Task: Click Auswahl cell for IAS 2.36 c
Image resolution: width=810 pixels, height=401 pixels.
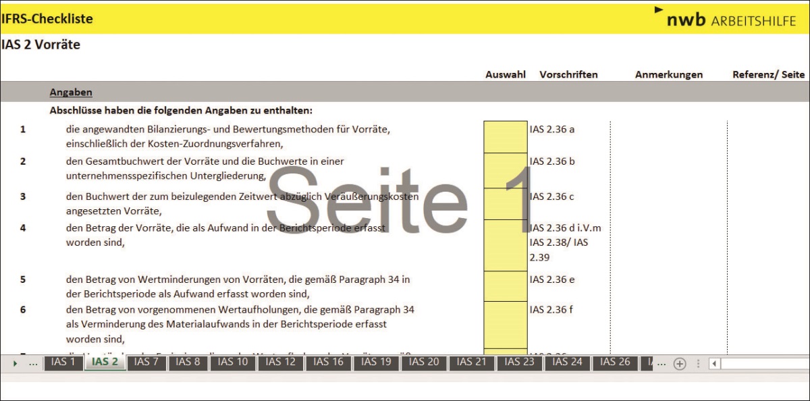Action: tap(505, 203)
